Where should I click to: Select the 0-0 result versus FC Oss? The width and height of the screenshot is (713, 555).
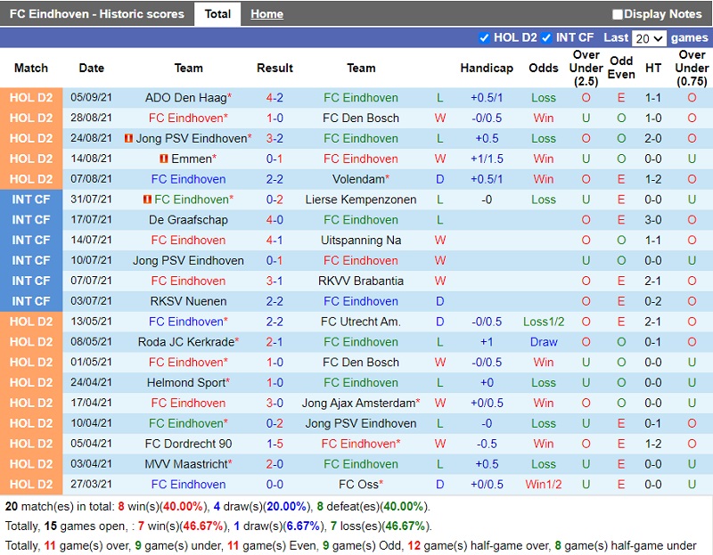tap(275, 485)
